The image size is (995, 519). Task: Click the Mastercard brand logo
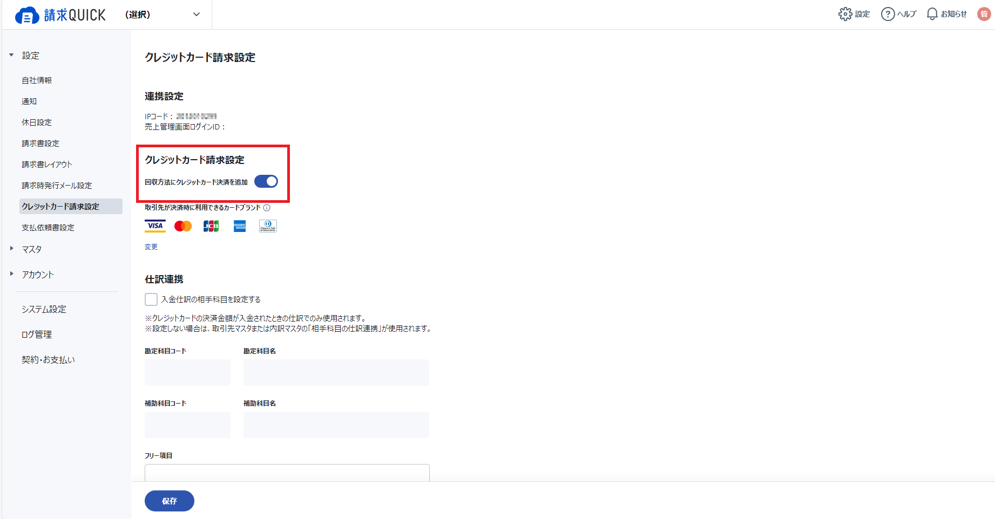tap(183, 226)
